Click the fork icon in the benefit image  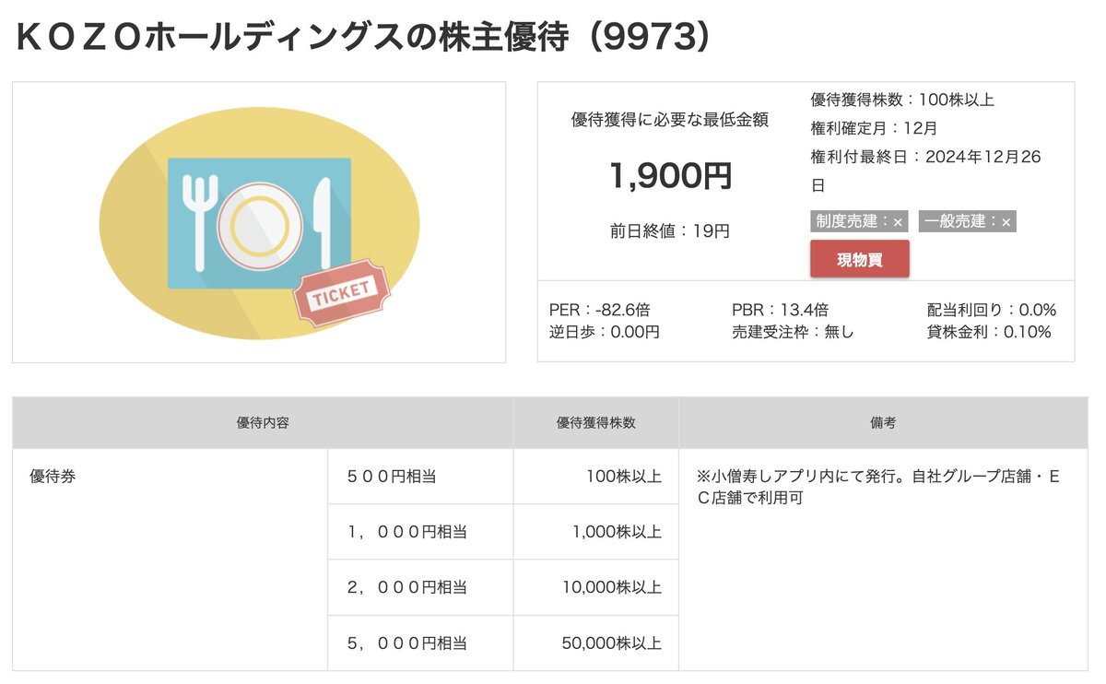[x=202, y=221]
